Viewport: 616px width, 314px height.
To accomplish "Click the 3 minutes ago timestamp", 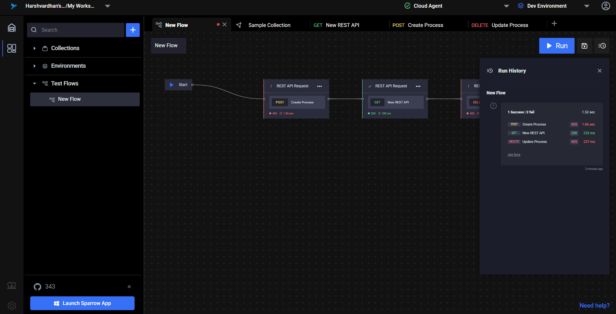I will coord(594,169).
